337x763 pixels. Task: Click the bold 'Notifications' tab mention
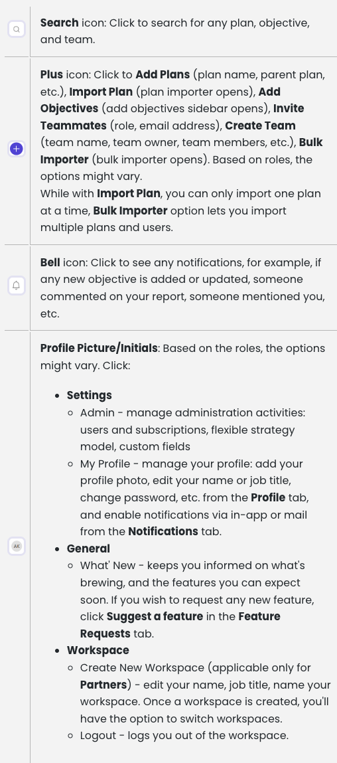coord(163,531)
